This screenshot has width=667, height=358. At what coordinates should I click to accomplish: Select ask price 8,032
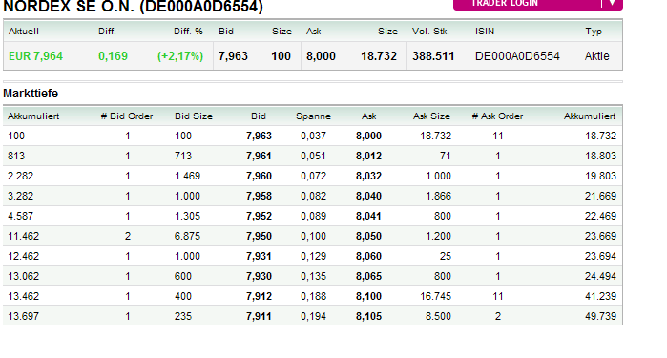(x=369, y=176)
